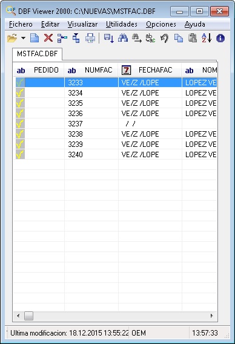Select the NUMFAC cell 3236

(x=91, y=114)
